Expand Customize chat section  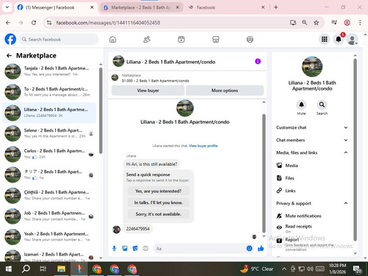311,127
